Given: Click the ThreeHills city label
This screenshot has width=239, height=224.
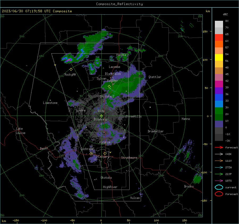Looking at the screenshot, I should [x=134, y=116].
